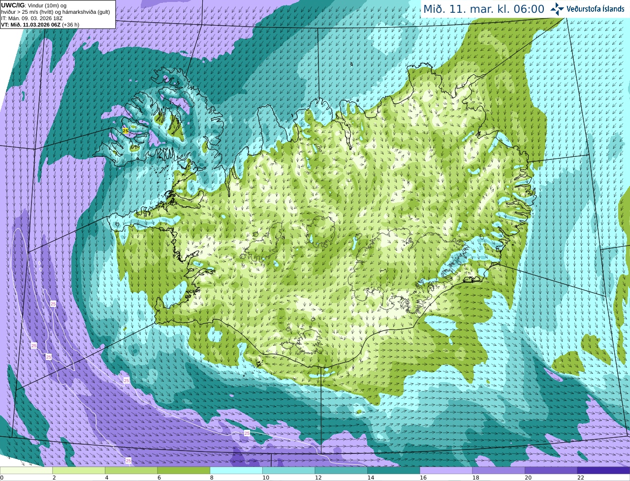Select the 14–16 m/s dark teal legend swatch
The height and width of the screenshot is (481, 630).
[394, 470]
